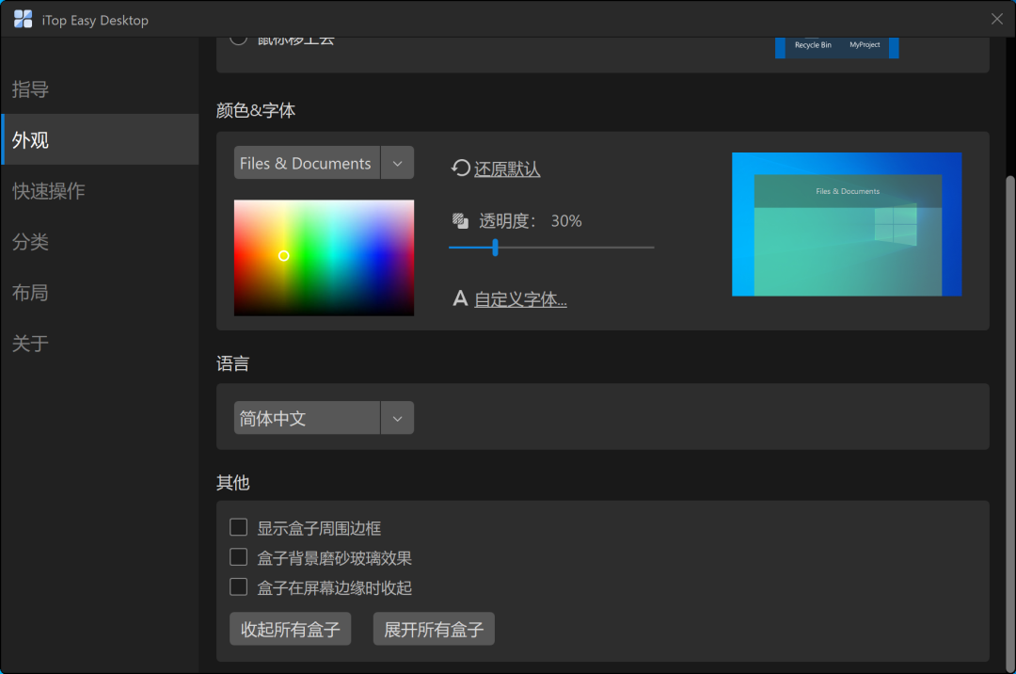Screen dimensions: 1016x674
Task: Click the transparency icon beside 透明度
Action: click(x=460, y=221)
